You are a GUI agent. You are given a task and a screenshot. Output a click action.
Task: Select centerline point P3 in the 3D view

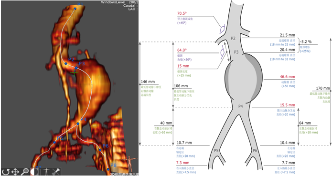(76, 67)
